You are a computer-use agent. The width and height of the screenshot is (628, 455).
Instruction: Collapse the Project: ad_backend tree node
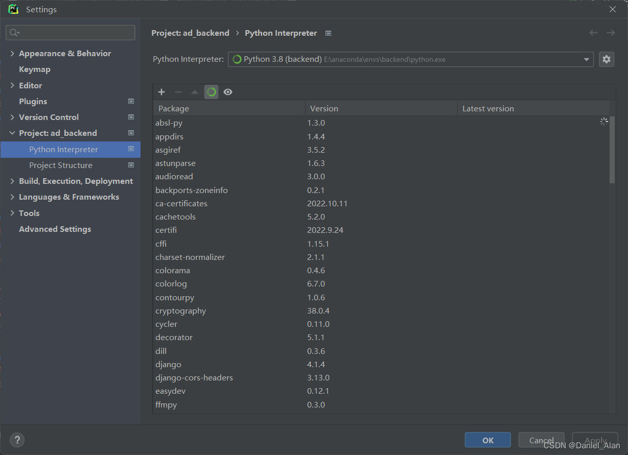click(12, 133)
